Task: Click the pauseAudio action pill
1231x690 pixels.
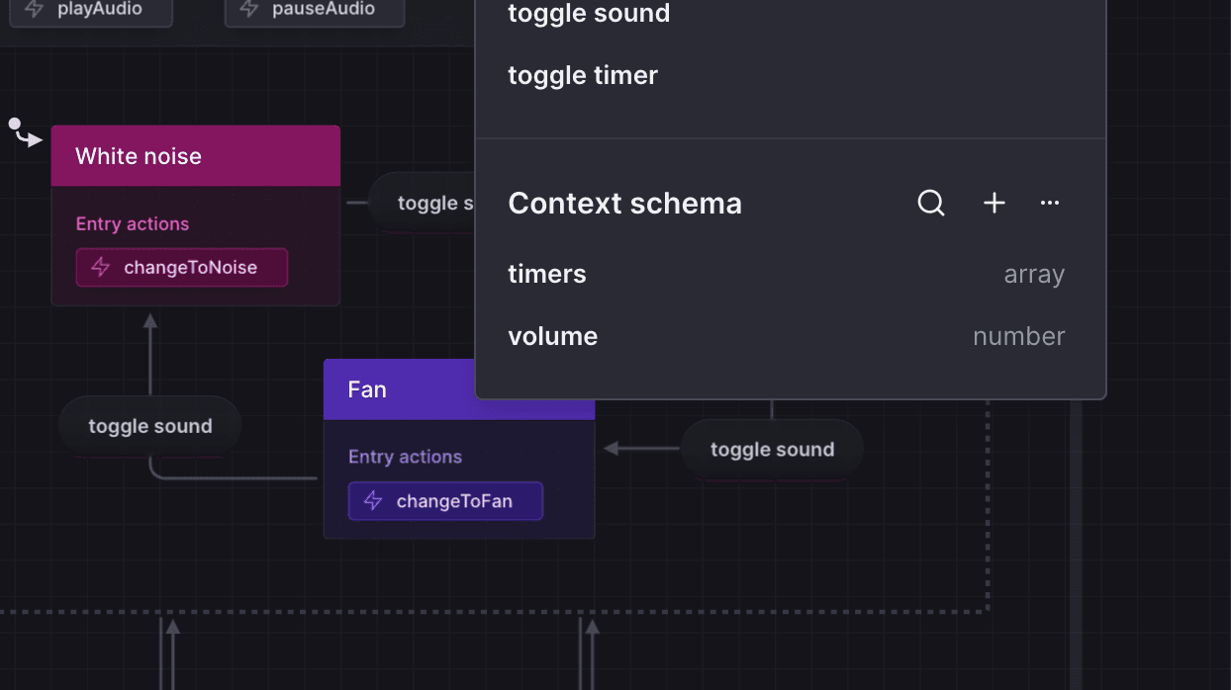Action: [x=314, y=9]
